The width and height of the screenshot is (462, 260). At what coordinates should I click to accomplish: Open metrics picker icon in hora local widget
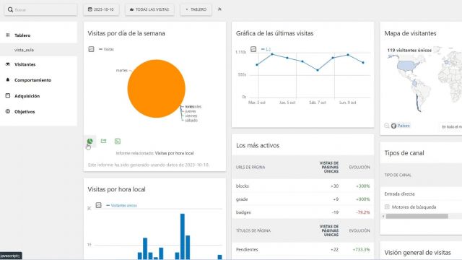[99, 205]
